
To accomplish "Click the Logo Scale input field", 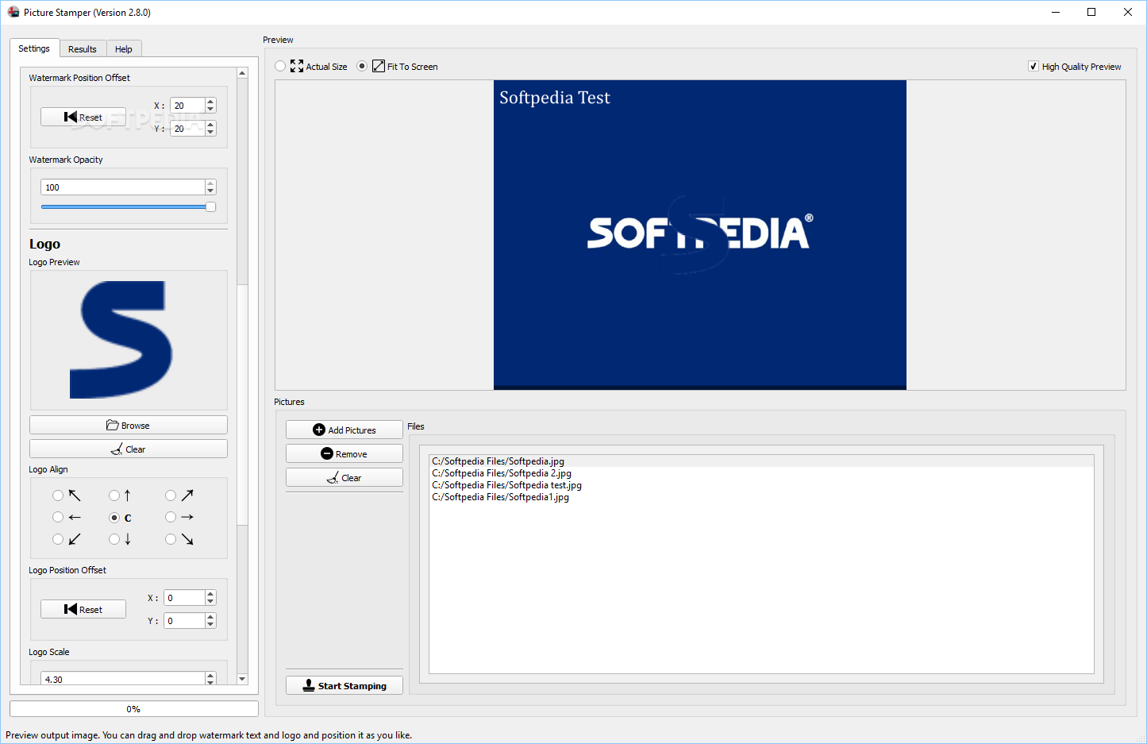I will pyautogui.click(x=123, y=679).
